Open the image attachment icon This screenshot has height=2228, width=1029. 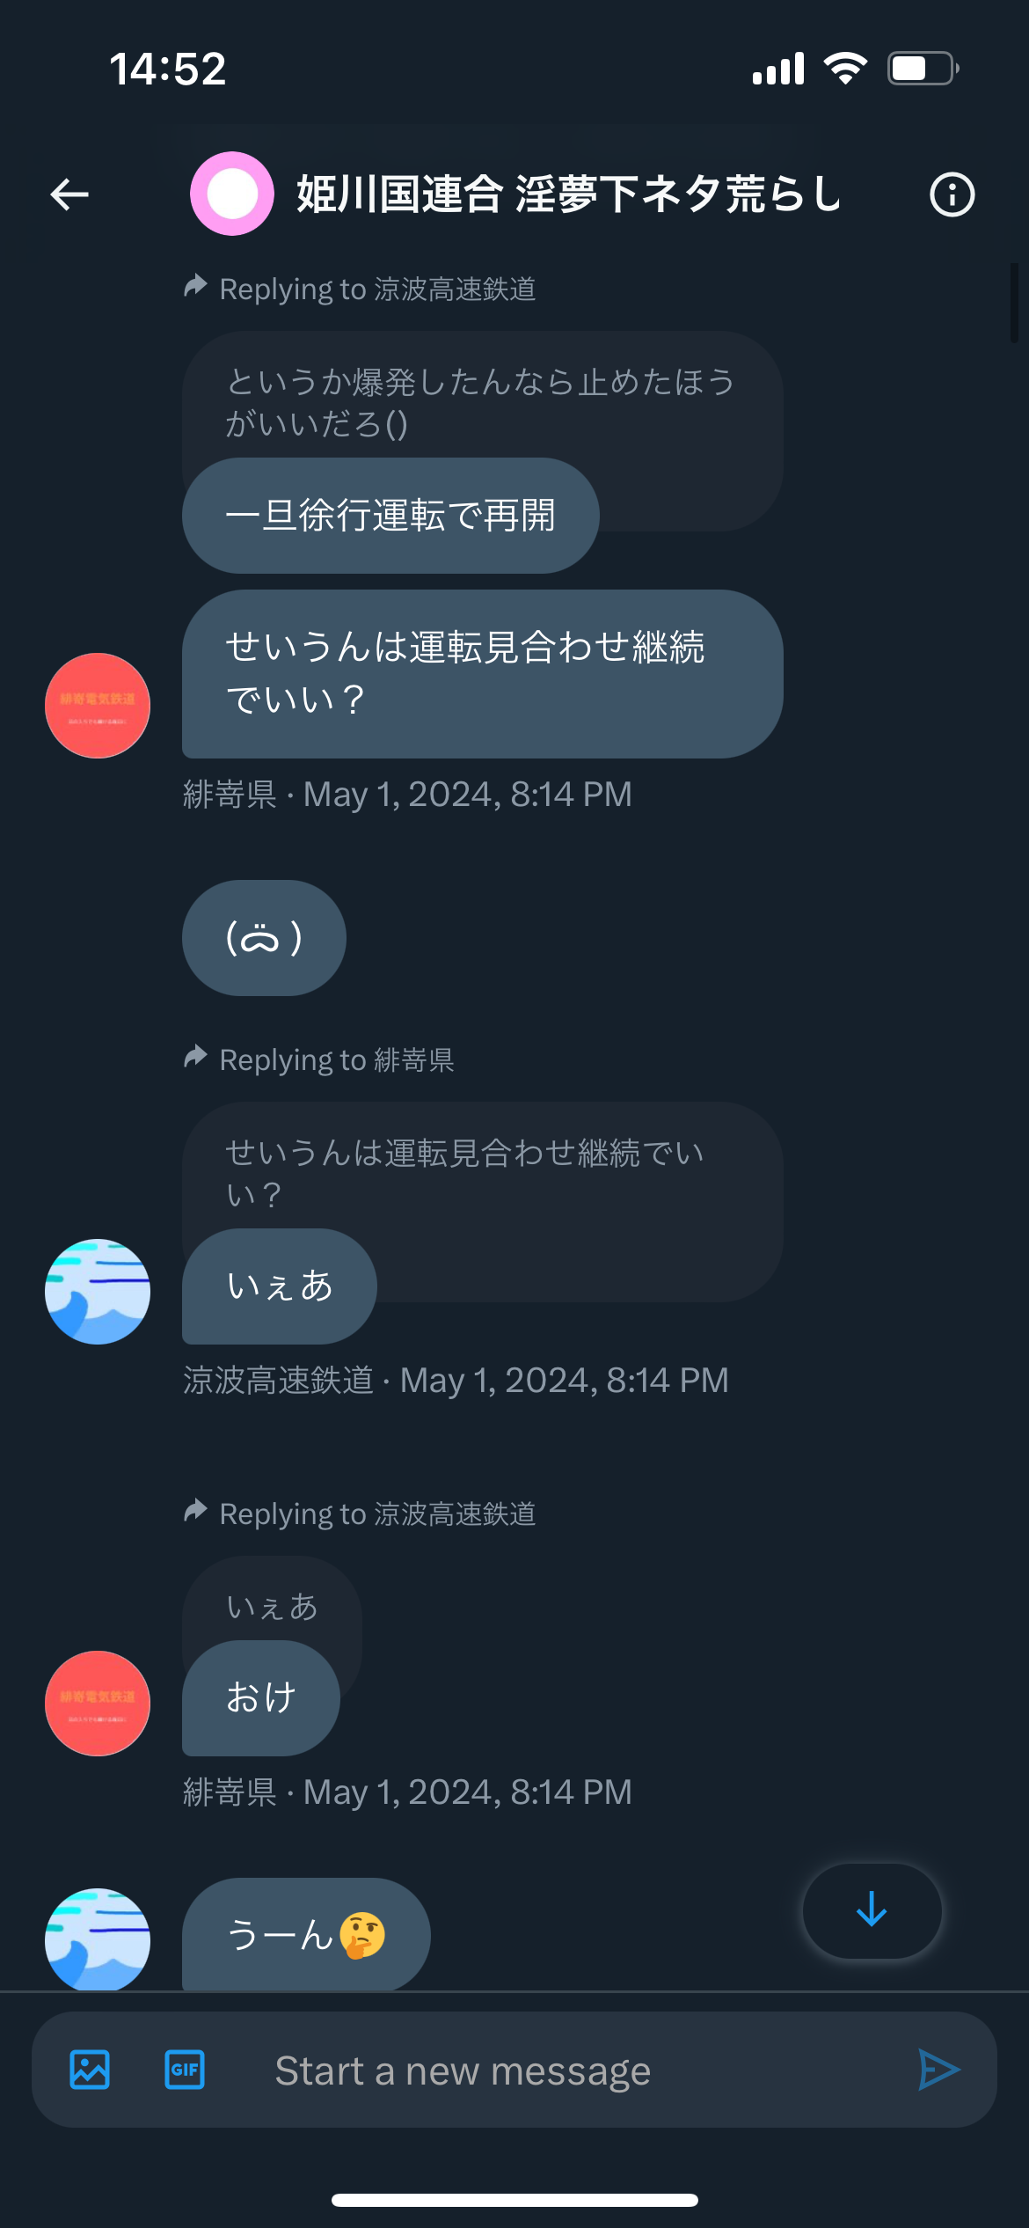point(90,2070)
